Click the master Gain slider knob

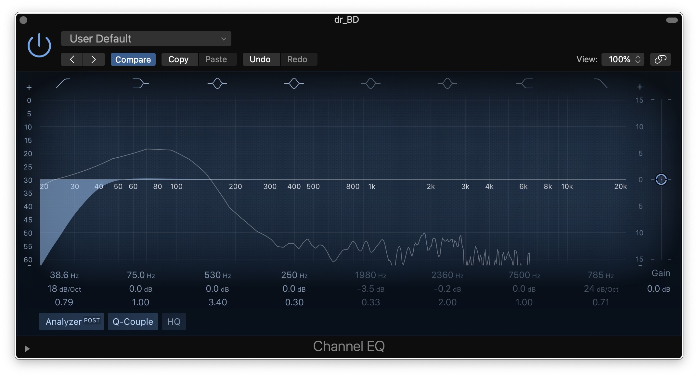click(x=661, y=179)
